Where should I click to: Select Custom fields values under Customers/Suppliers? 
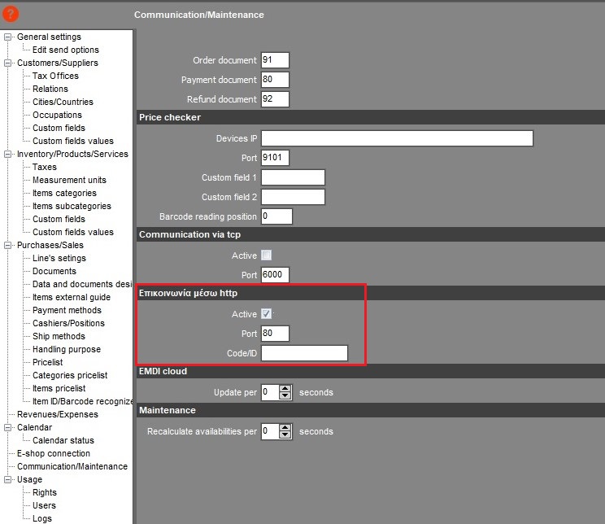73,141
